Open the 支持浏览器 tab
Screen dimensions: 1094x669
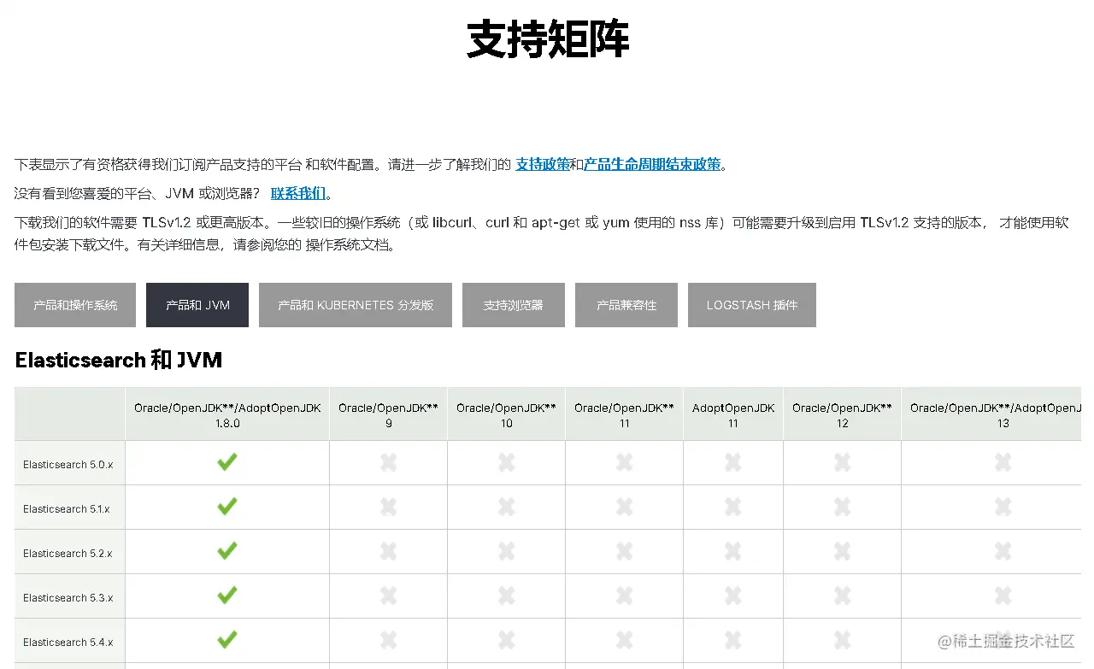tap(513, 305)
